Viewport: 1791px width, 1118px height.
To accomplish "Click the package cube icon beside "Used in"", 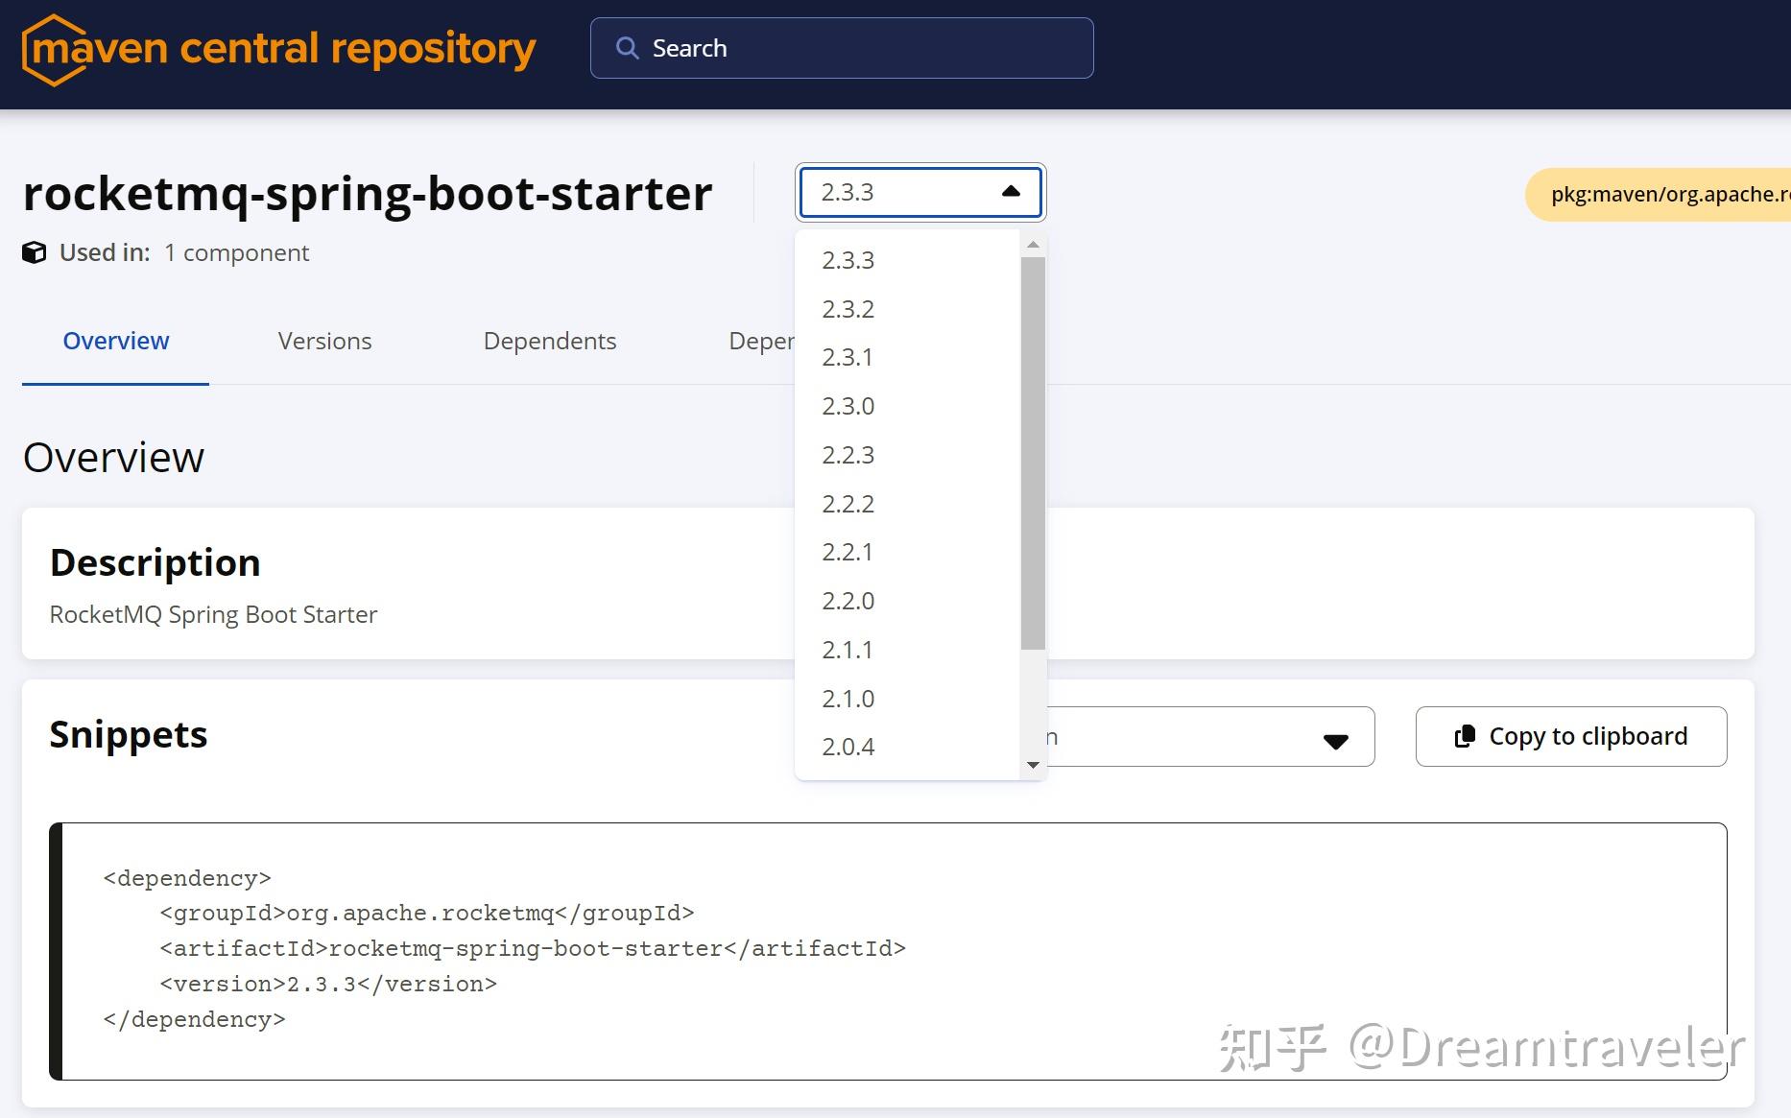I will coord(35,252).
